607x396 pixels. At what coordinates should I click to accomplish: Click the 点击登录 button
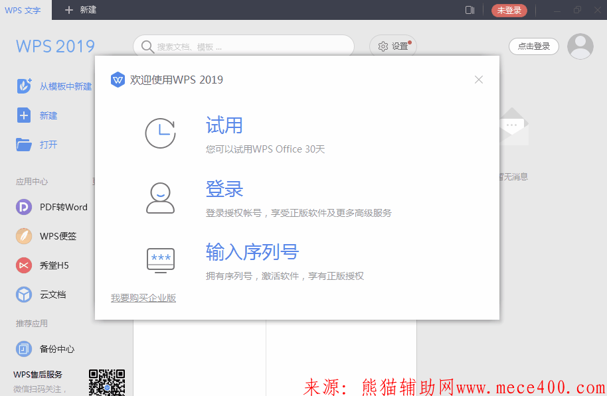[x=533, y=46]
